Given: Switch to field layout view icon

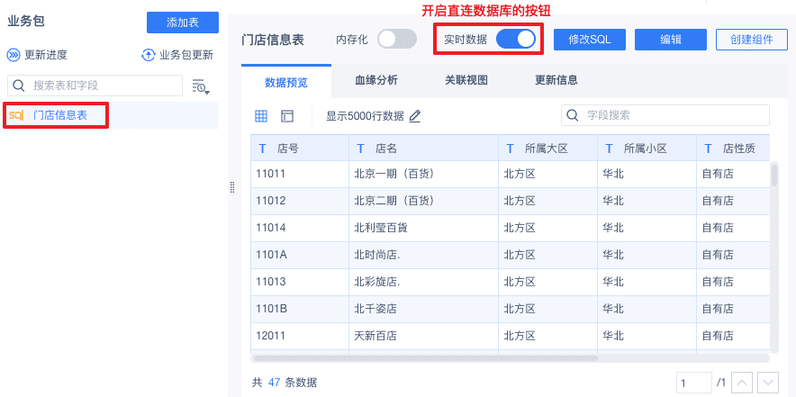Looking at the screenshot, I should [x=287, y=116].
